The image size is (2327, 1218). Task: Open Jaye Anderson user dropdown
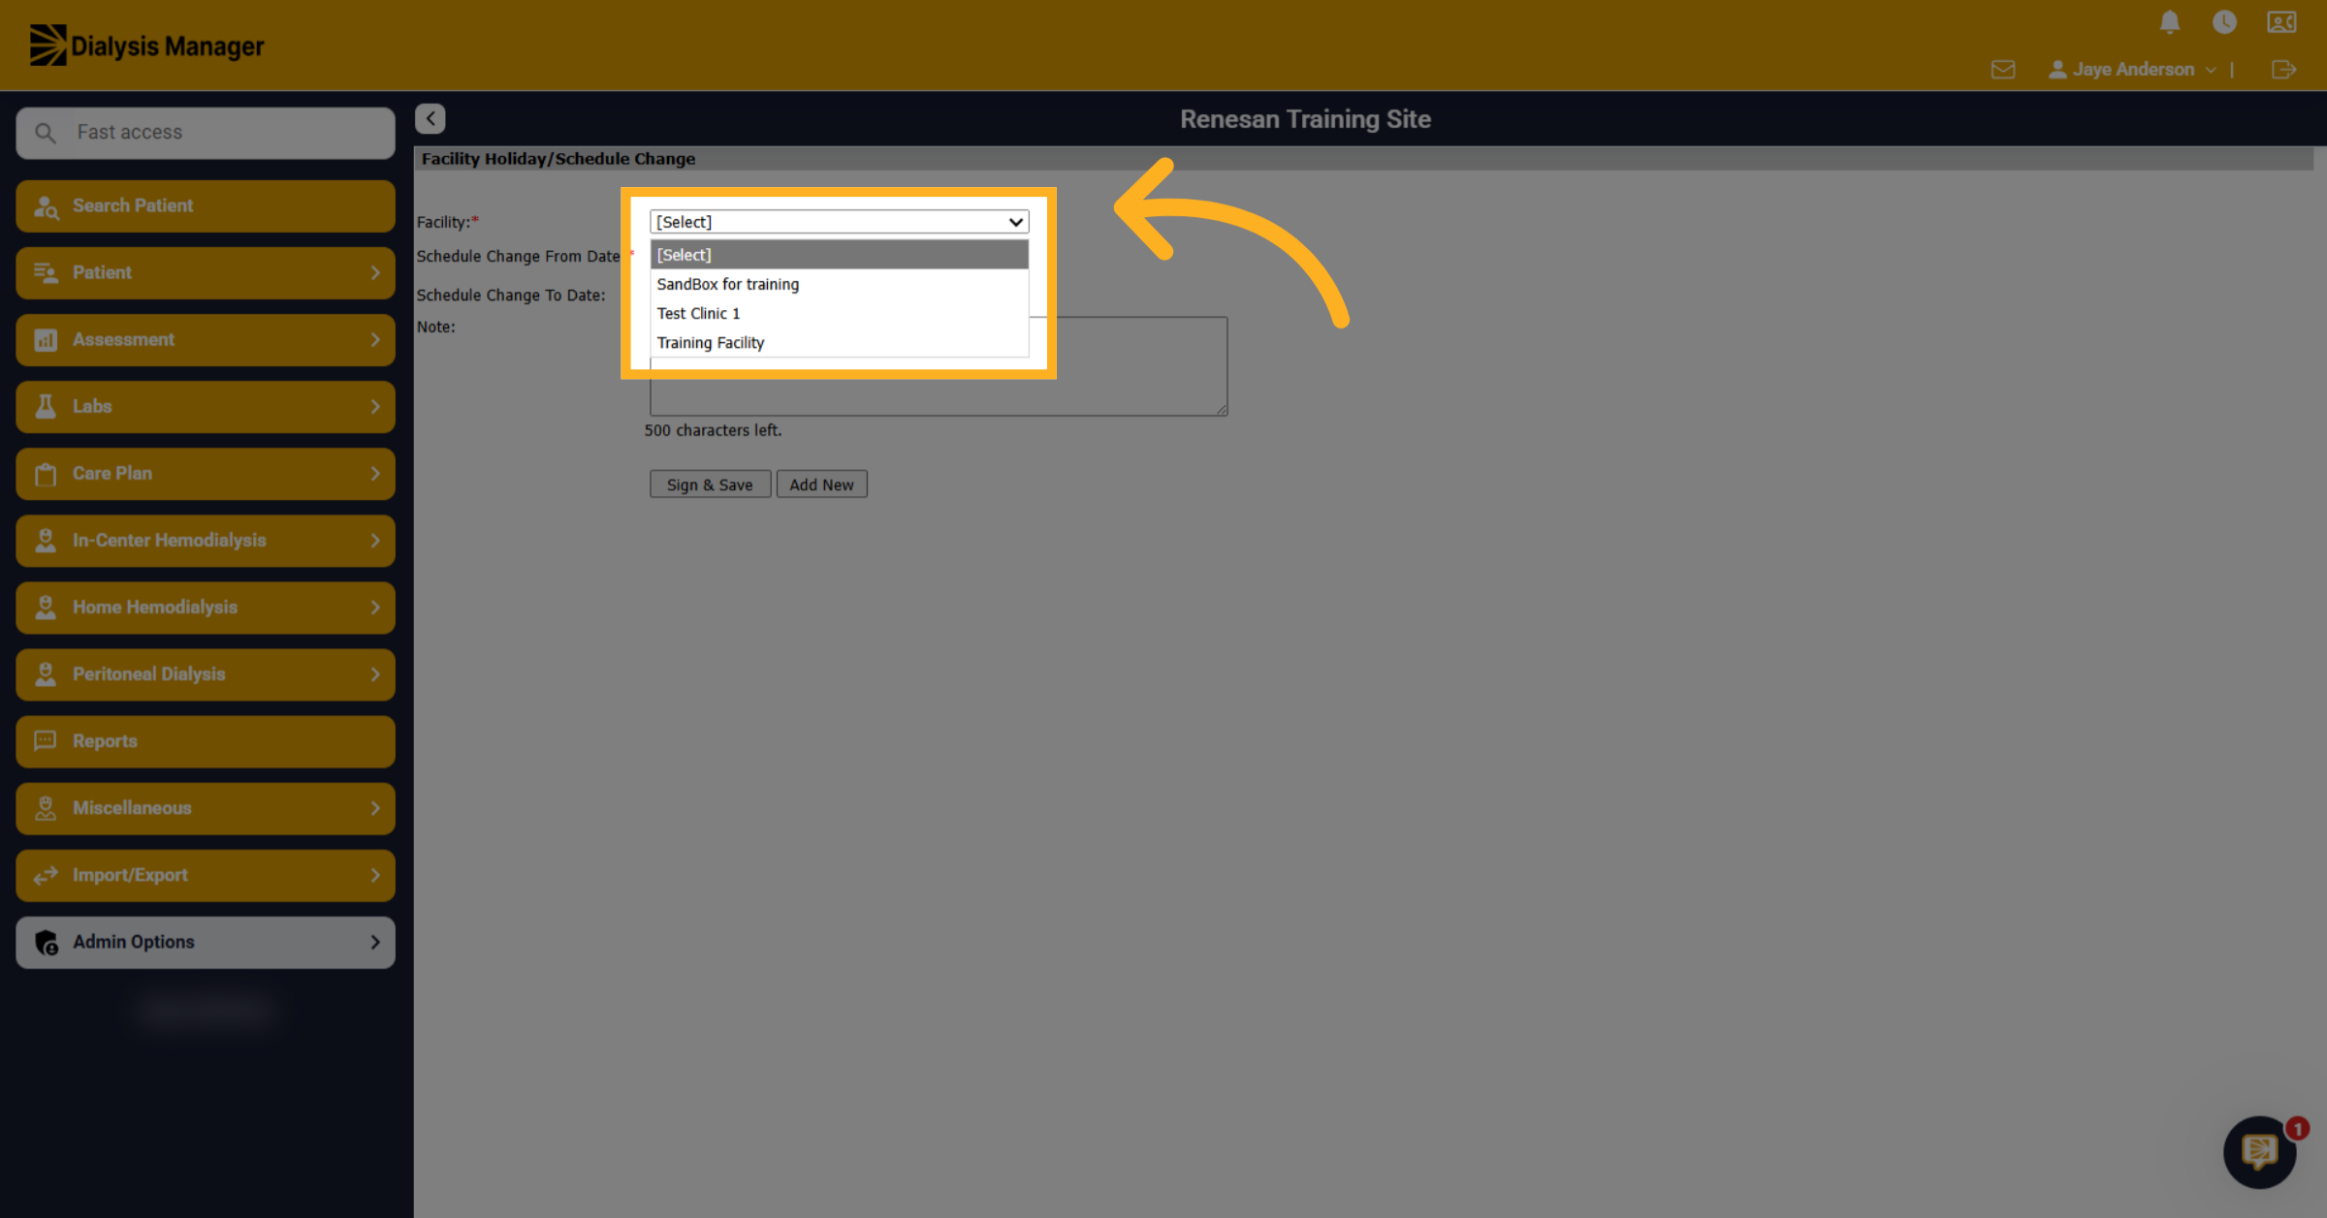click(x=2132, y=70)
